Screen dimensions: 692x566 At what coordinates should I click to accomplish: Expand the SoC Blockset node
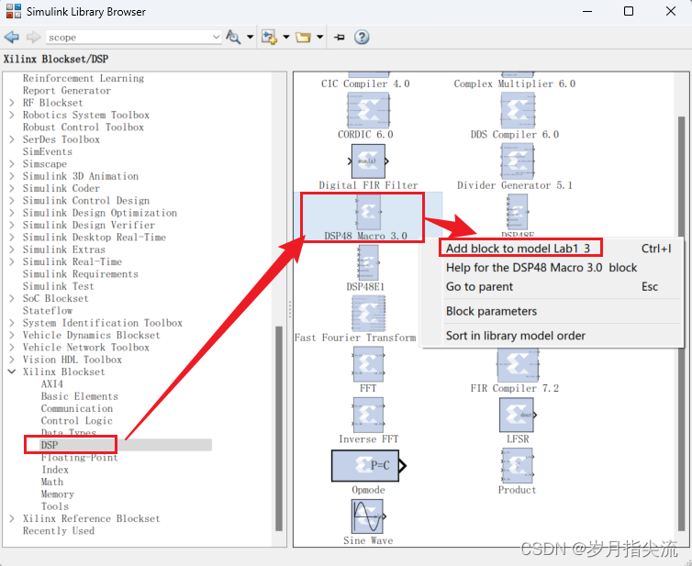(12, 299)
